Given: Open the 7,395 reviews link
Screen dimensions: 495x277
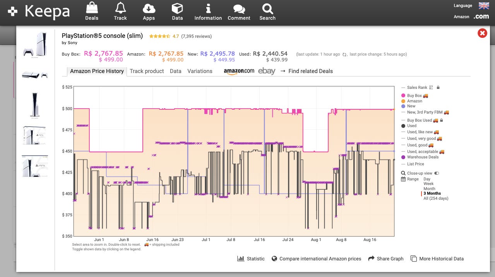Looking at the screenshot, I should (x=196, y=36).
